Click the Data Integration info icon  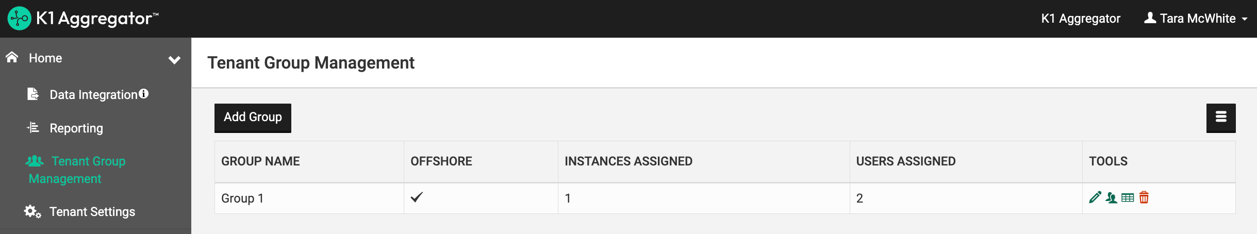click(x=144, y=94)
